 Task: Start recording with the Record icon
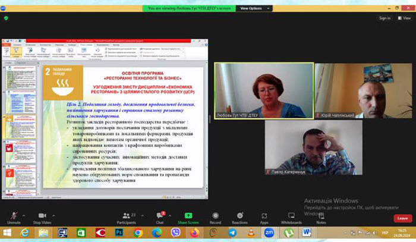click(x=215, y=215)
